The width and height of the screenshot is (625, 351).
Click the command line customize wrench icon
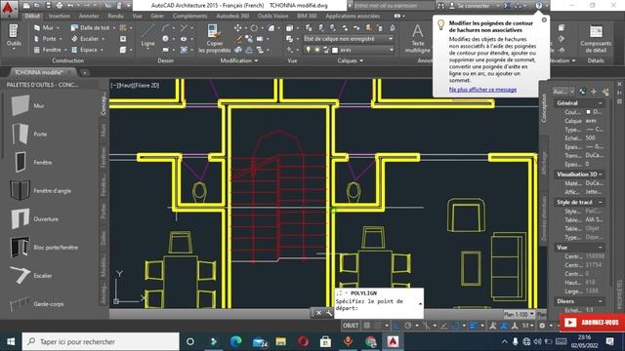pyautogui.click(x=329, y=313)
